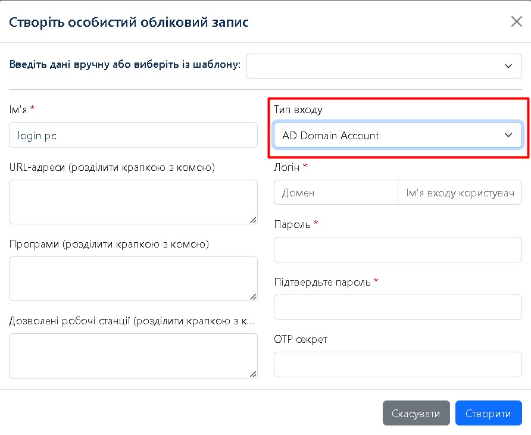The image size is (531, 435).
Task: Click the chevron arrow beside AD Domain Account
Action: 508,135
